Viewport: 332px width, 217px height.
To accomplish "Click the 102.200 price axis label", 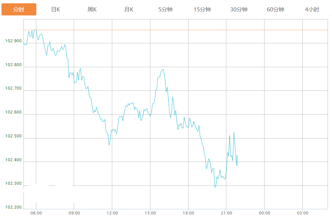I will pos(13,207).
